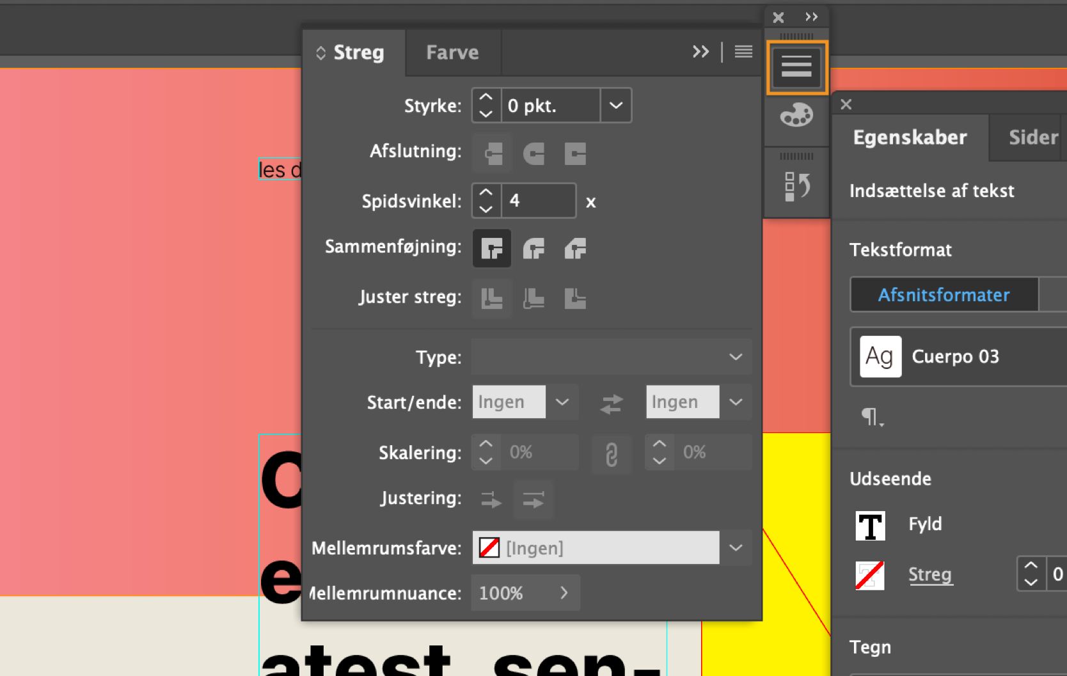Viewport: 1067px width, 676px height.
Task: Click Styrke 0 pkt. field
Action: pos(551,106)
